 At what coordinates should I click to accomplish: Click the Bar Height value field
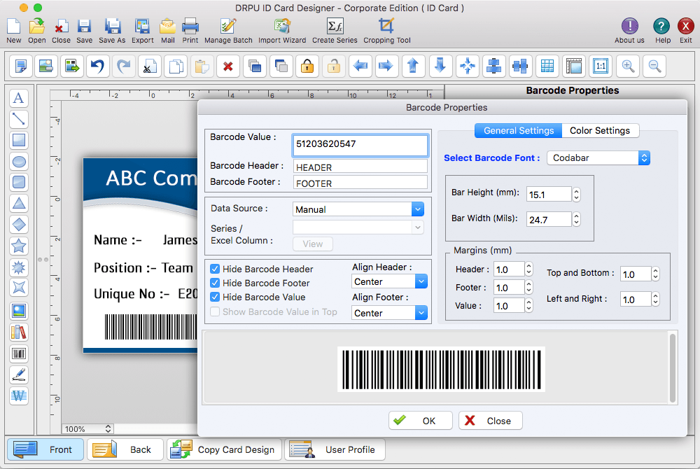pos(549,195)
